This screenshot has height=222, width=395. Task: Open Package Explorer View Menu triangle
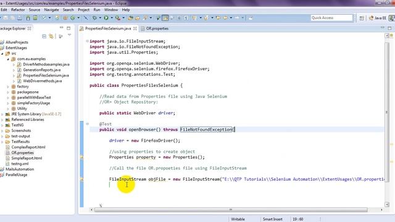(70, 36)
